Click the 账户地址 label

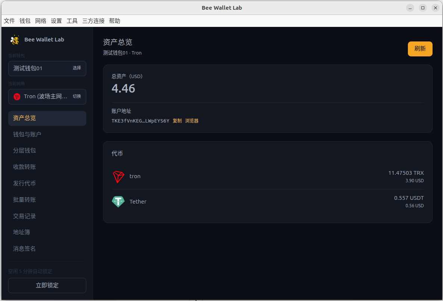(121, 111)
